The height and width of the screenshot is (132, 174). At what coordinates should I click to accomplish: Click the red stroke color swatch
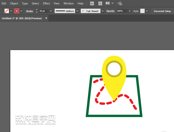17,11
